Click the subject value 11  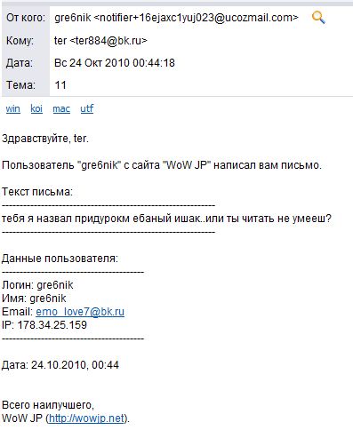pyautogui.click(x=60, y=85)
